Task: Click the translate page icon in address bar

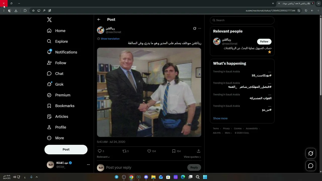Action: [50, 11]
